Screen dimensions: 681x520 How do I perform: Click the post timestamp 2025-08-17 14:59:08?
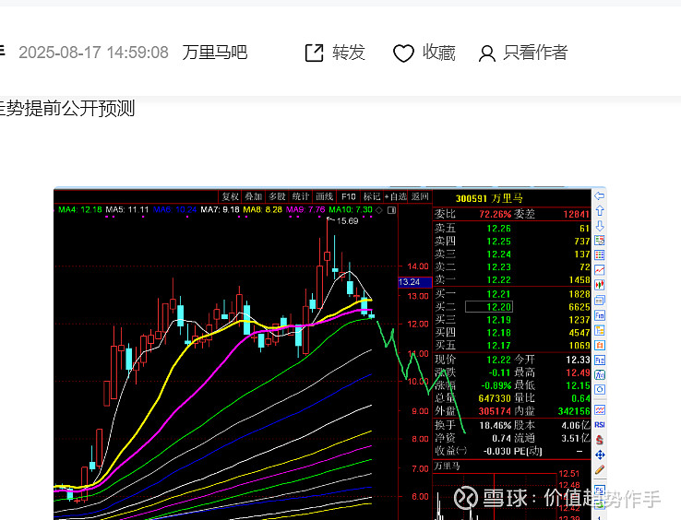pos(93,53)
